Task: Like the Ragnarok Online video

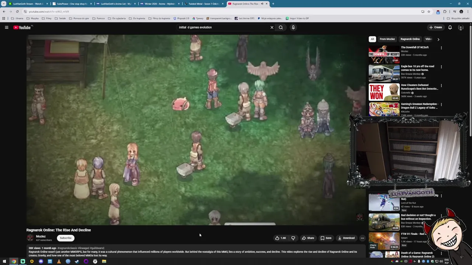Action: [280, 238]
